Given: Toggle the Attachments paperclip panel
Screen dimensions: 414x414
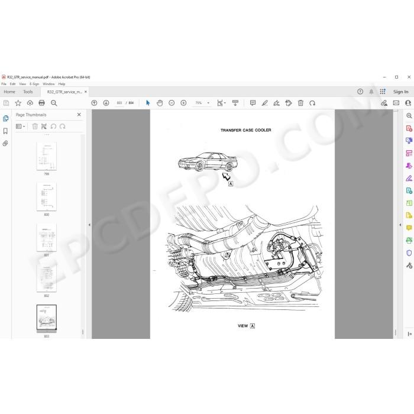Looking at the screenshot, I should pos(5,143).
